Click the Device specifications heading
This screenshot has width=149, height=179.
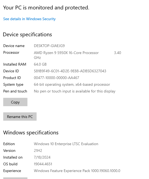point(27,34)
